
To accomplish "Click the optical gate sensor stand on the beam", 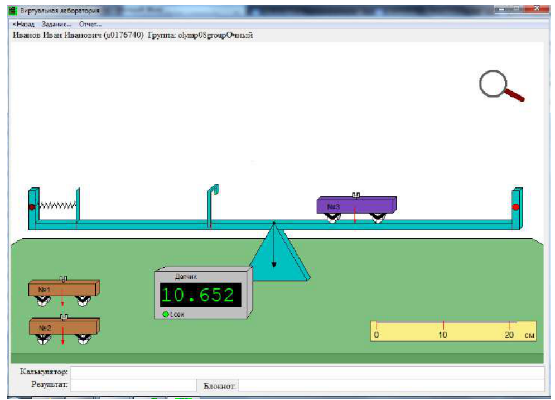I will click(x=213, y=206).
